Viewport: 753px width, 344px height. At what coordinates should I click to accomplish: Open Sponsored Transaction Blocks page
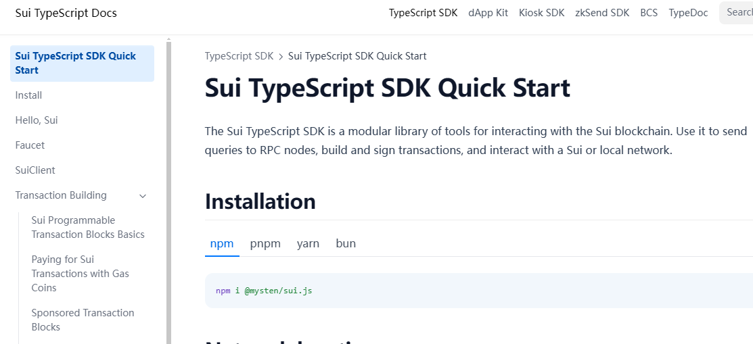coord(83,320)
